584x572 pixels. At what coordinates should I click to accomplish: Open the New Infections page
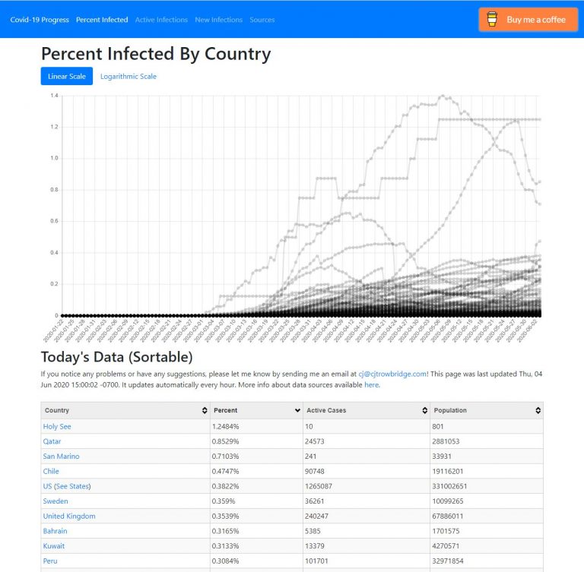(219, 20)
